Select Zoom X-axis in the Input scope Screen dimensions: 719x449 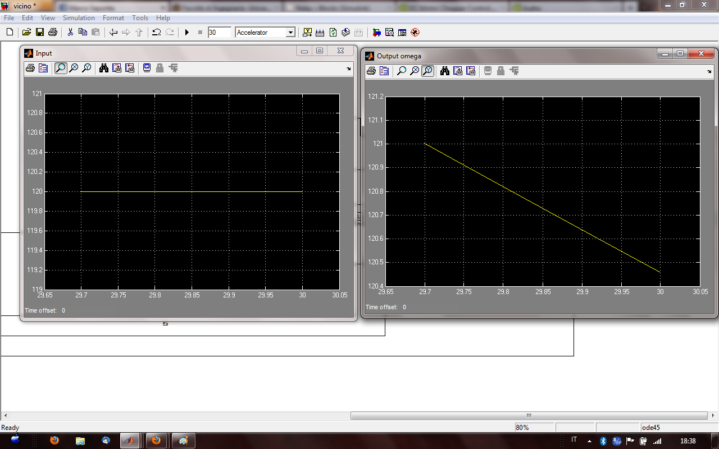coord(74,68)
